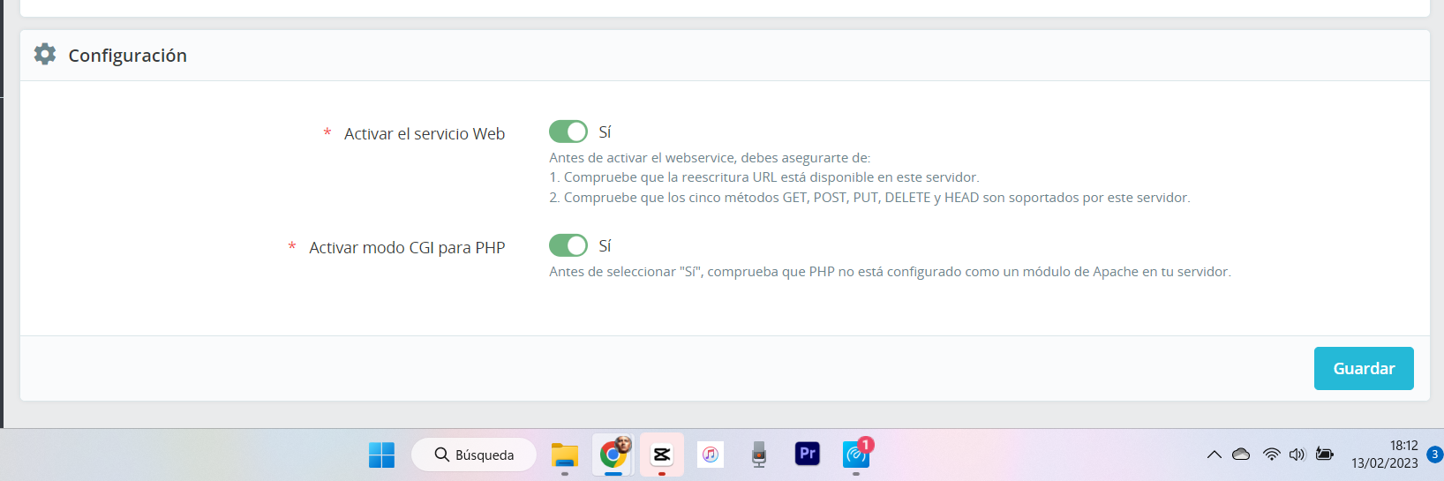Switch to the Google Chrome window

pos(613,455)
